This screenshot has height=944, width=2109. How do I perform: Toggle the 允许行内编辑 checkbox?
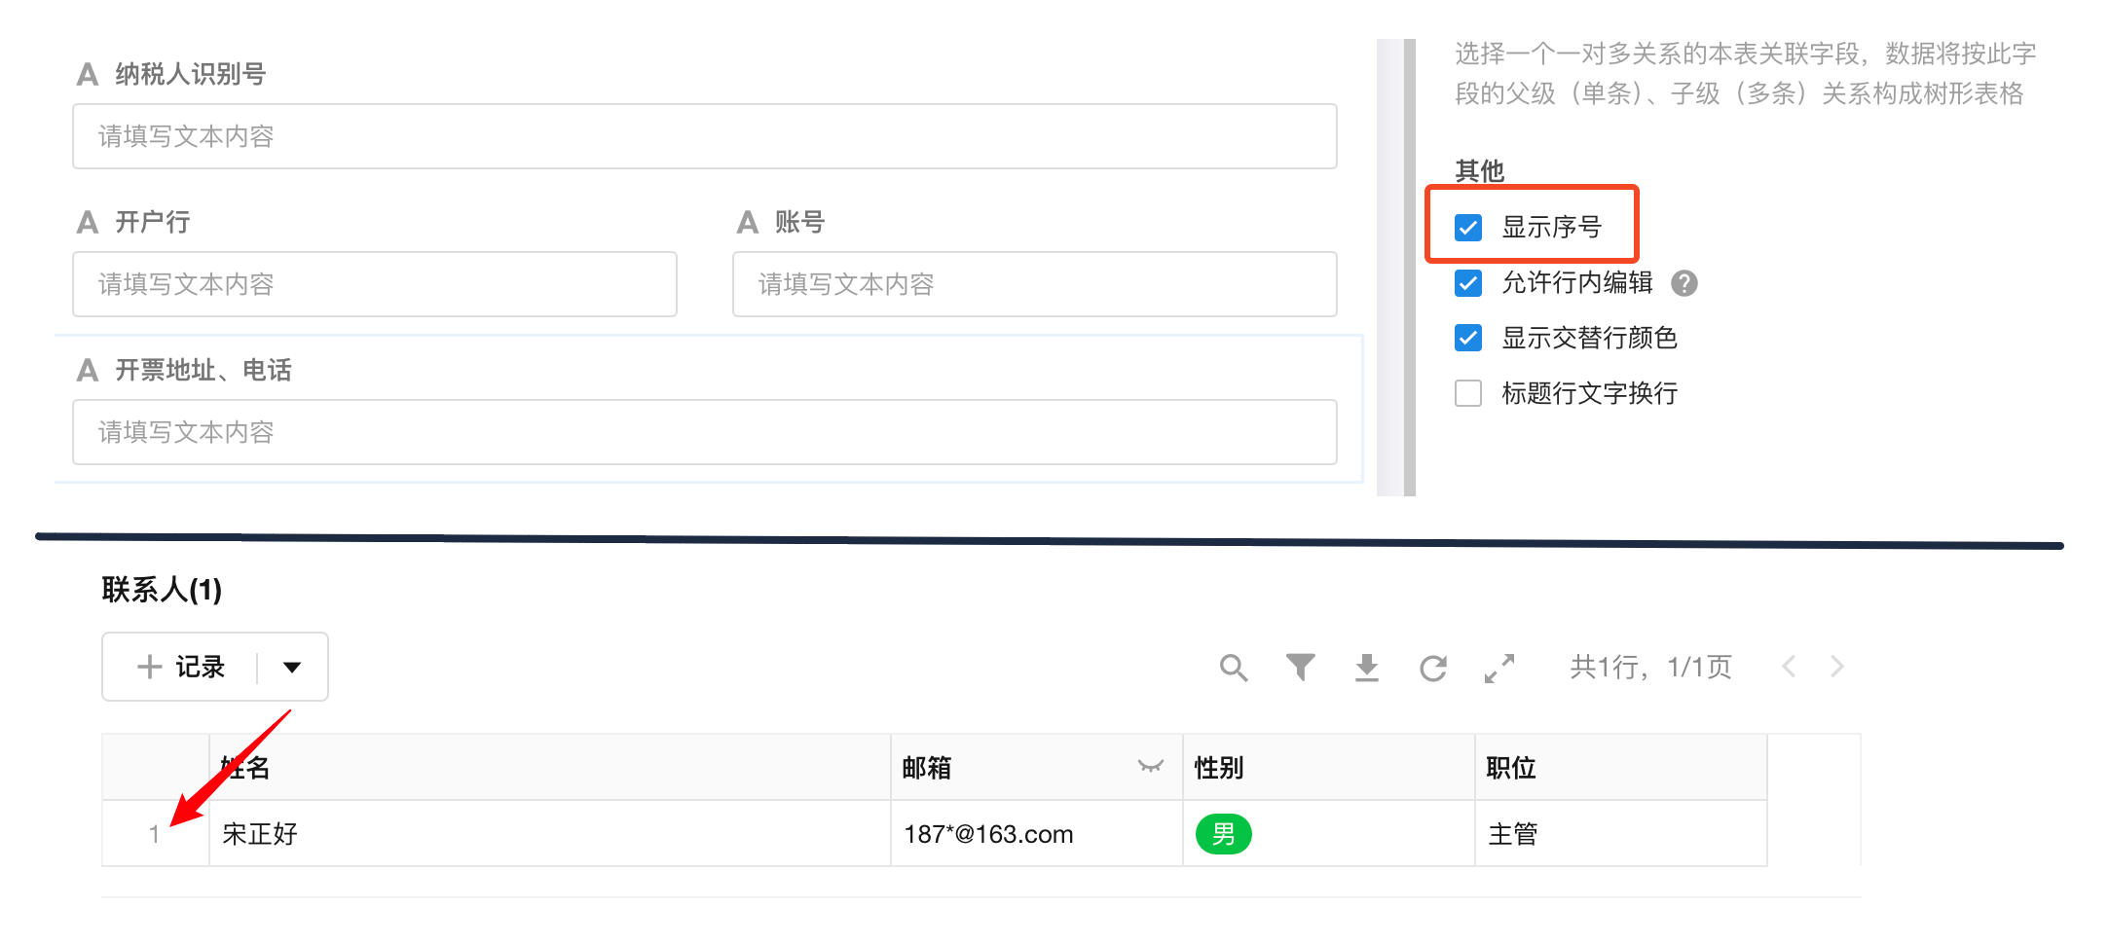[x=1468, y=283]
